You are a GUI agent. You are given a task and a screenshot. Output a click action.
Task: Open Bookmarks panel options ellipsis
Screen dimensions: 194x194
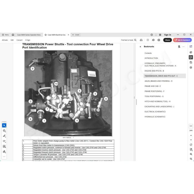183,47
